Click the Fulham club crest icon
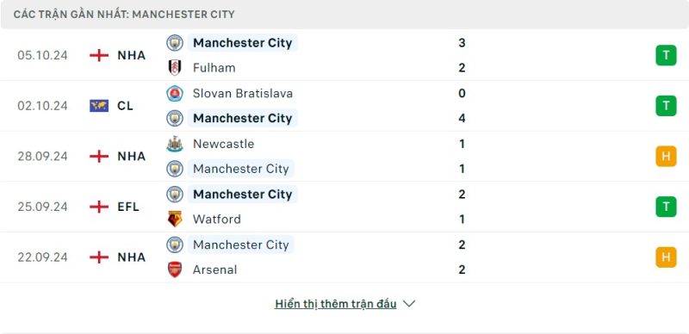 (175, 68)
